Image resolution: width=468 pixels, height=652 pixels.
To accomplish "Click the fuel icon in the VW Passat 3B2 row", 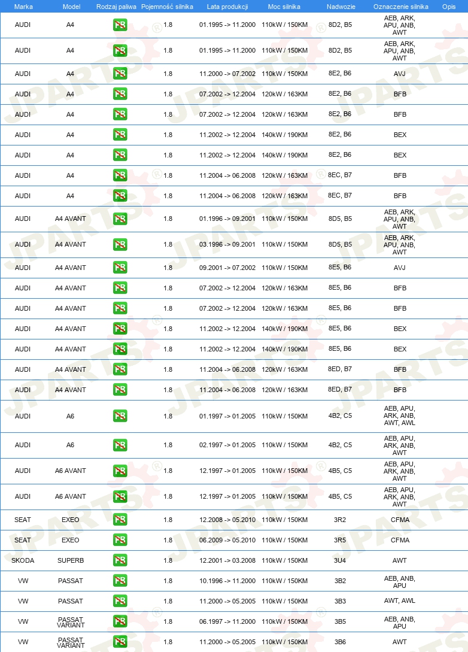I will click(x=120, y=581).
